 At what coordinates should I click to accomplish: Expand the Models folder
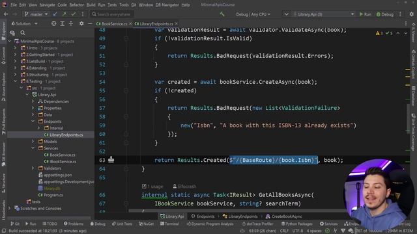pos(33,142)
